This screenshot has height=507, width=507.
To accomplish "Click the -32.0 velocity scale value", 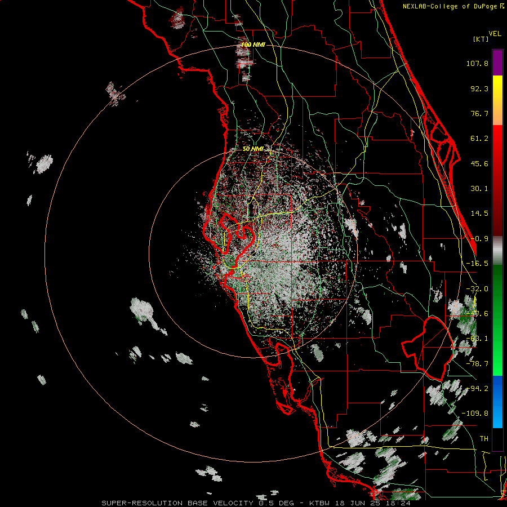I will coord(477,289).
